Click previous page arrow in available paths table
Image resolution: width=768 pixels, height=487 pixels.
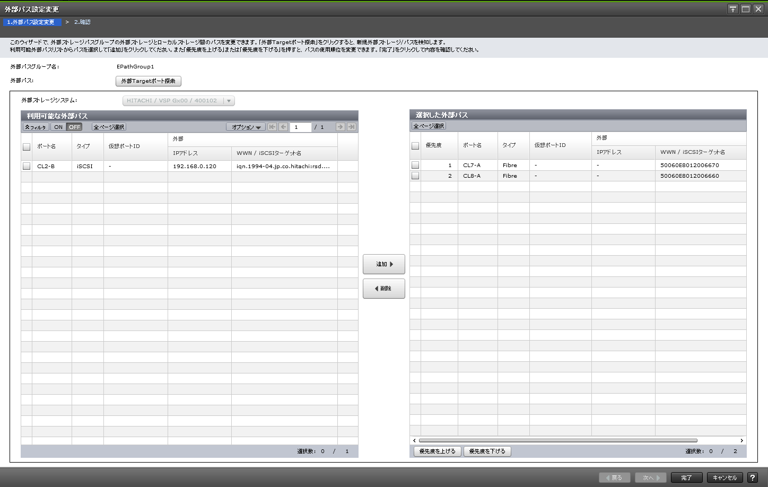283,127
